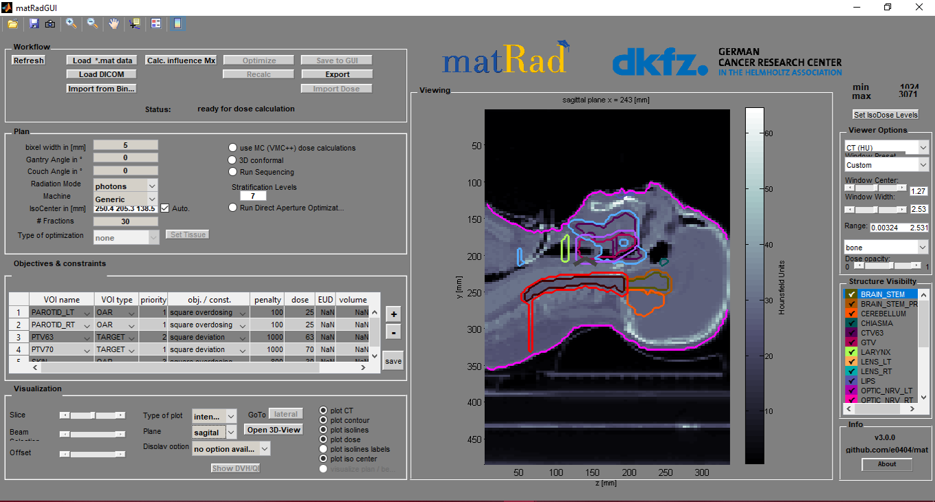The image size is (935, 502).
Task: Open the Radiation Mode photons dropdown
Action: 152,185
